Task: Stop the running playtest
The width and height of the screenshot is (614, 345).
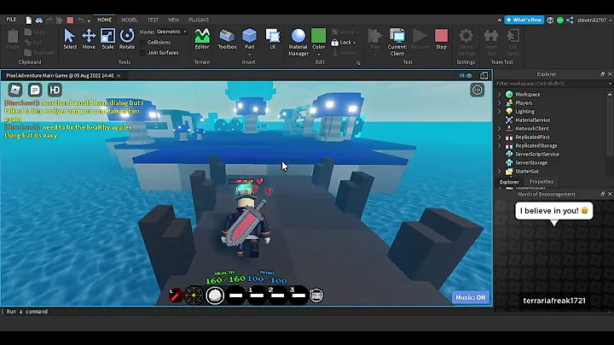Action: [x=442, y=38]
